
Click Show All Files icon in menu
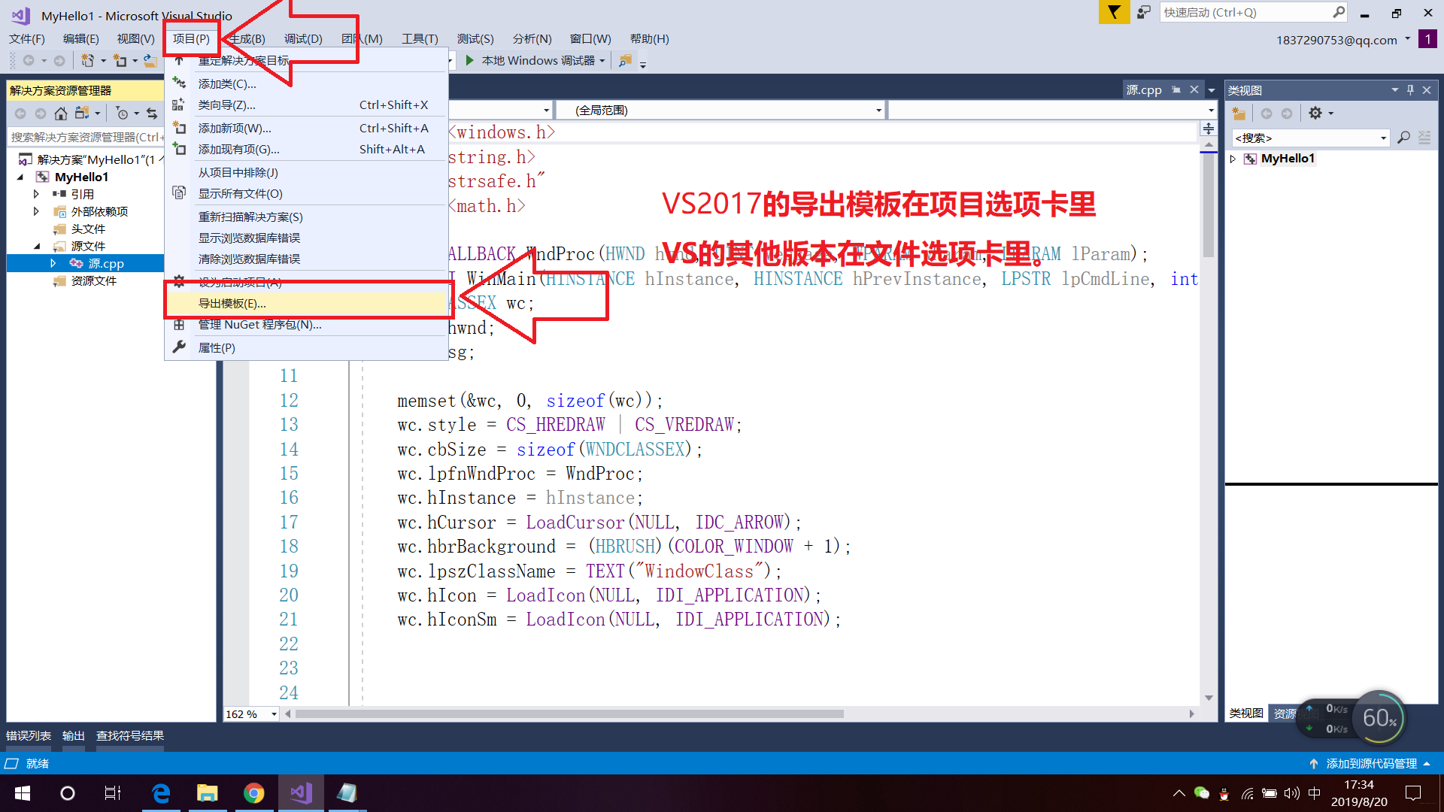[179, 193]
